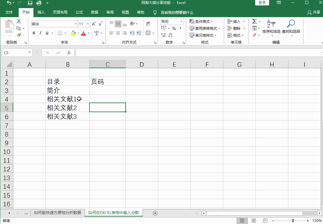
Task: Open the font size dropdown
Action: click(x=88, y=24)
